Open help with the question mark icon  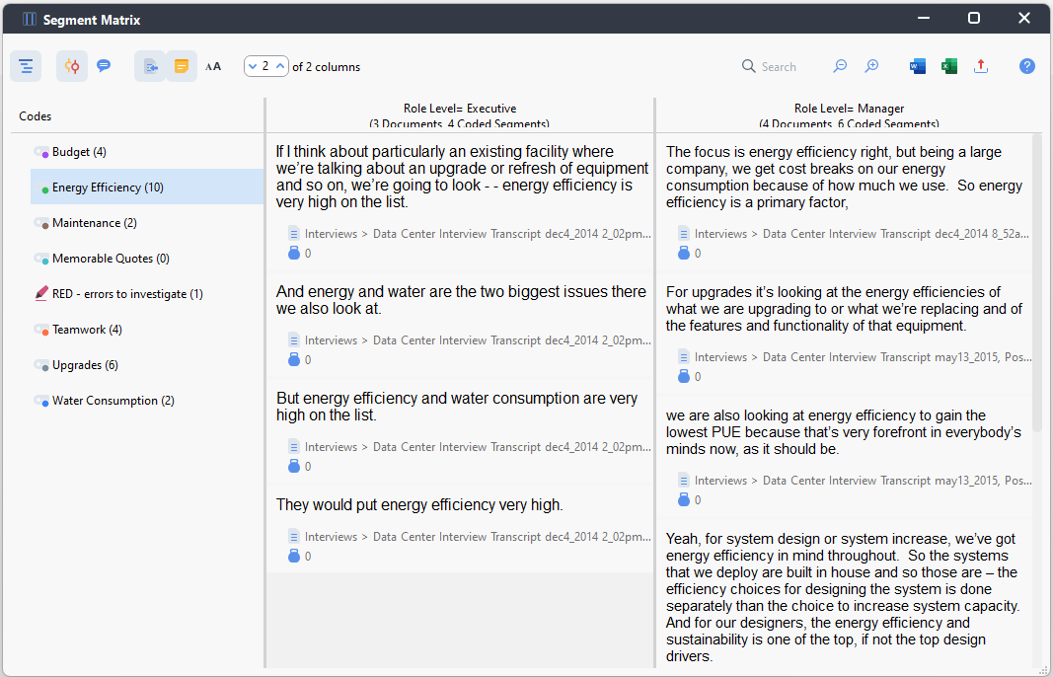pos(1026,66)
